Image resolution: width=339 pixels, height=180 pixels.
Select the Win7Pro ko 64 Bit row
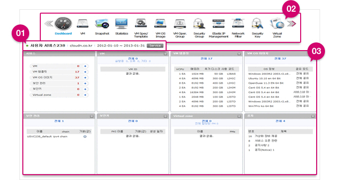(280, 106)
